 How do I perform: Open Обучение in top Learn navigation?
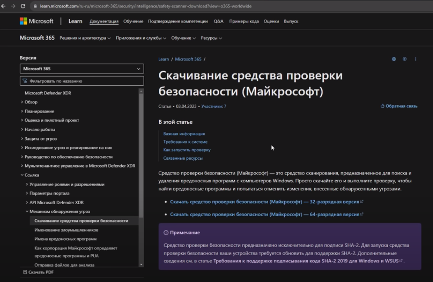[x=133, y=21]
